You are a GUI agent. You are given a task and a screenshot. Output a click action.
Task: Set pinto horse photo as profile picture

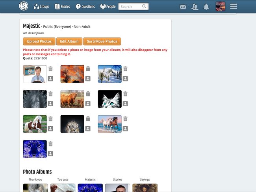pos(50,129)
